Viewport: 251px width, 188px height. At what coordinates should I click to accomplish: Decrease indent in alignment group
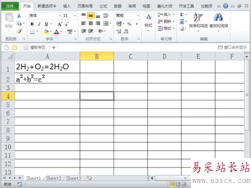(x=83, y=31)
